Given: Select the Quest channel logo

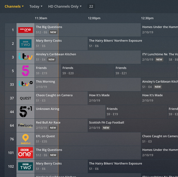Looking at the screenshot, I should (26, 98).
